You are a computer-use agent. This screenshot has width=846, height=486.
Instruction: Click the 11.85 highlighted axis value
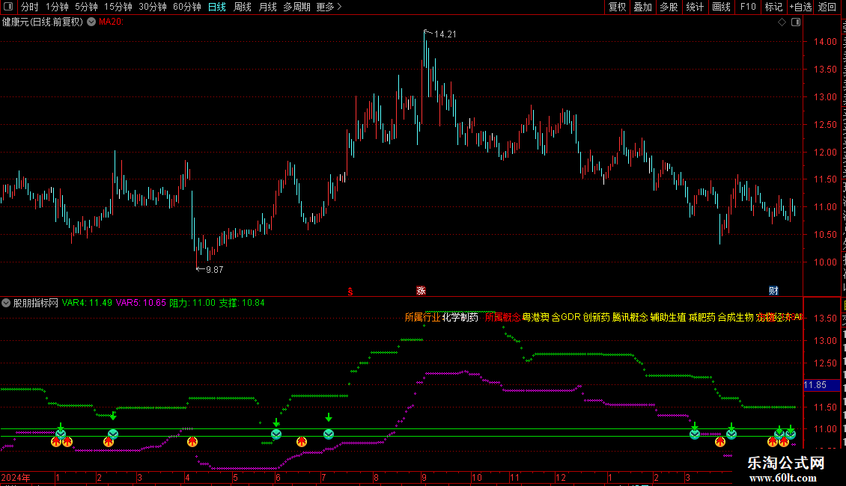[815, 385]
